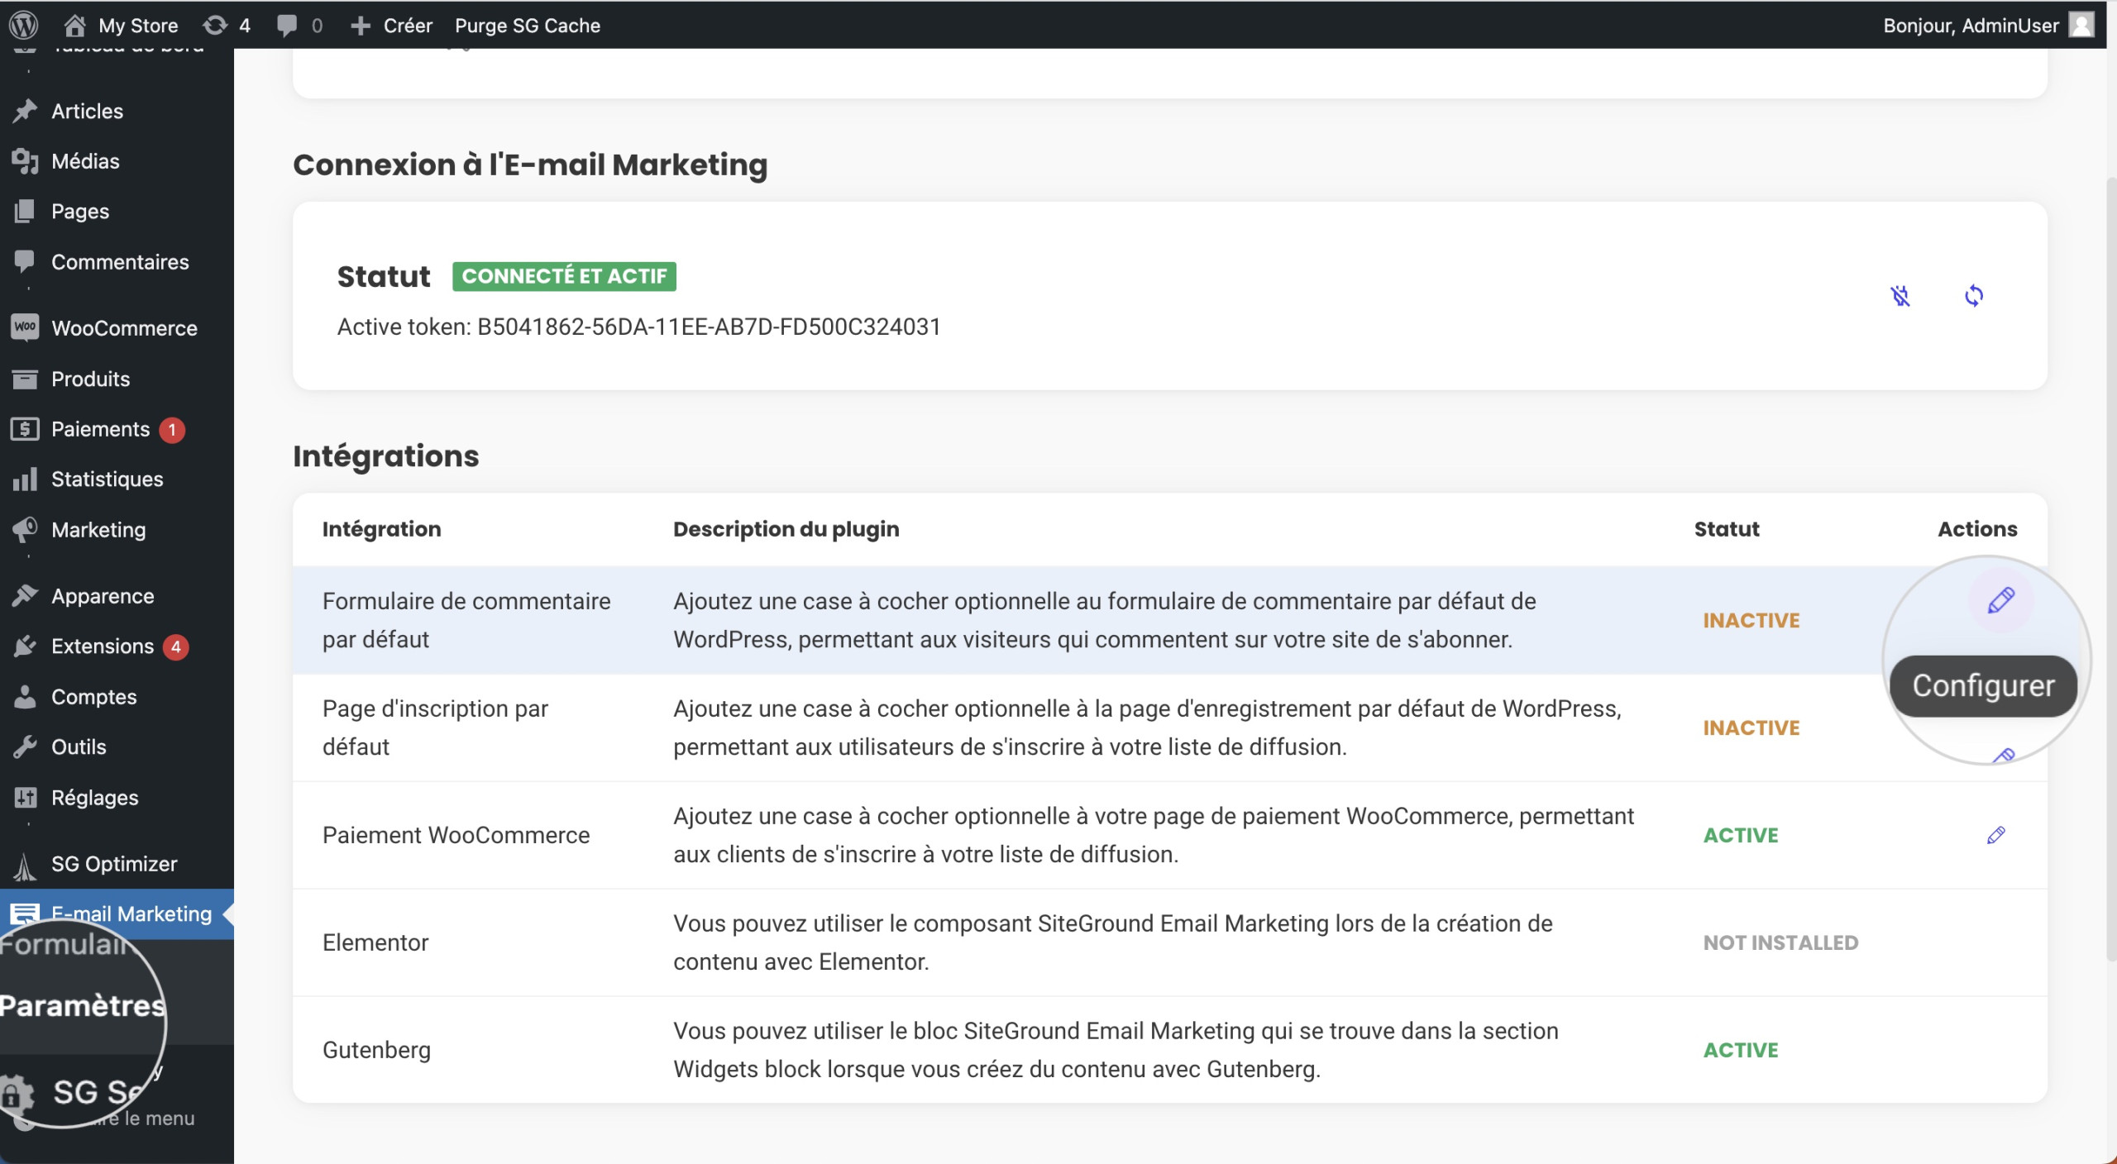The height and width of the screenshot is (1164, 2117).
Task: Click the Marketing megaphone icon
Action: pos(25,530)
